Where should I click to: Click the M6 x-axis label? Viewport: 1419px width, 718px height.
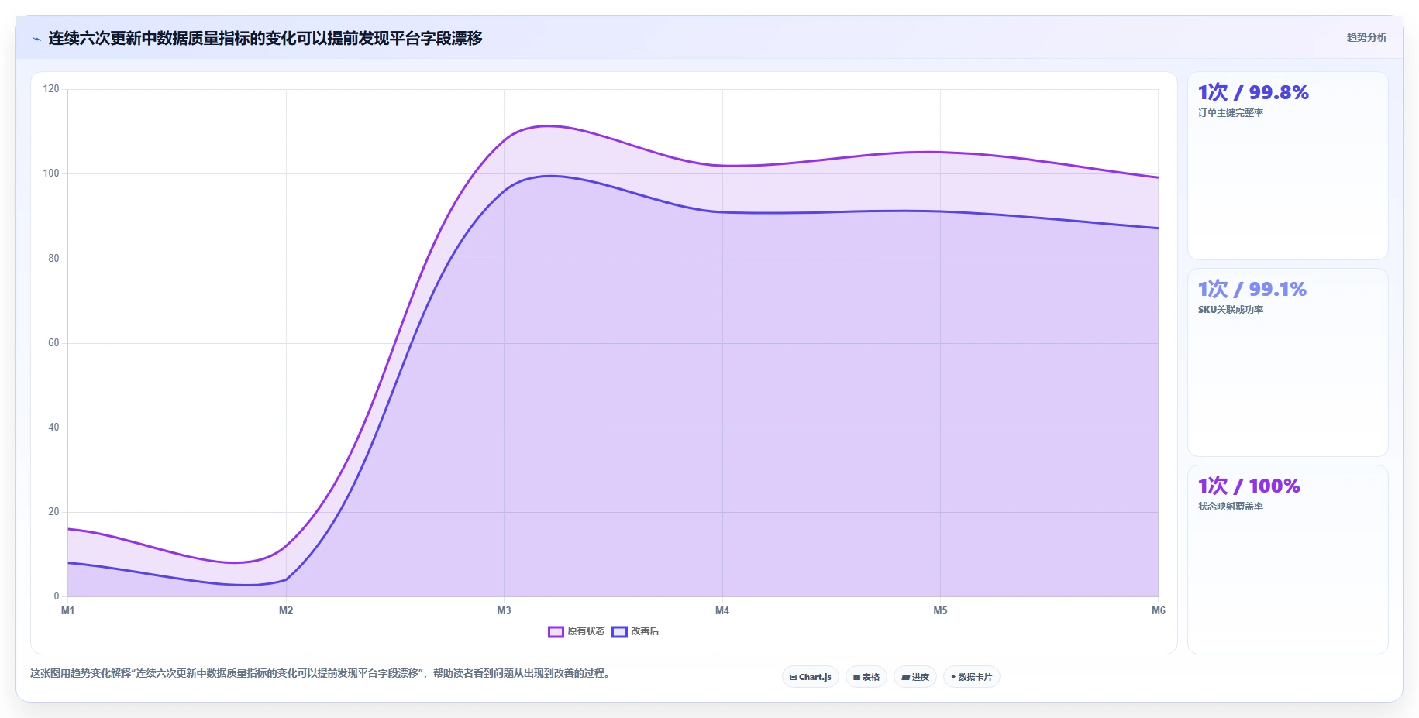click(x=1158, y=611)
